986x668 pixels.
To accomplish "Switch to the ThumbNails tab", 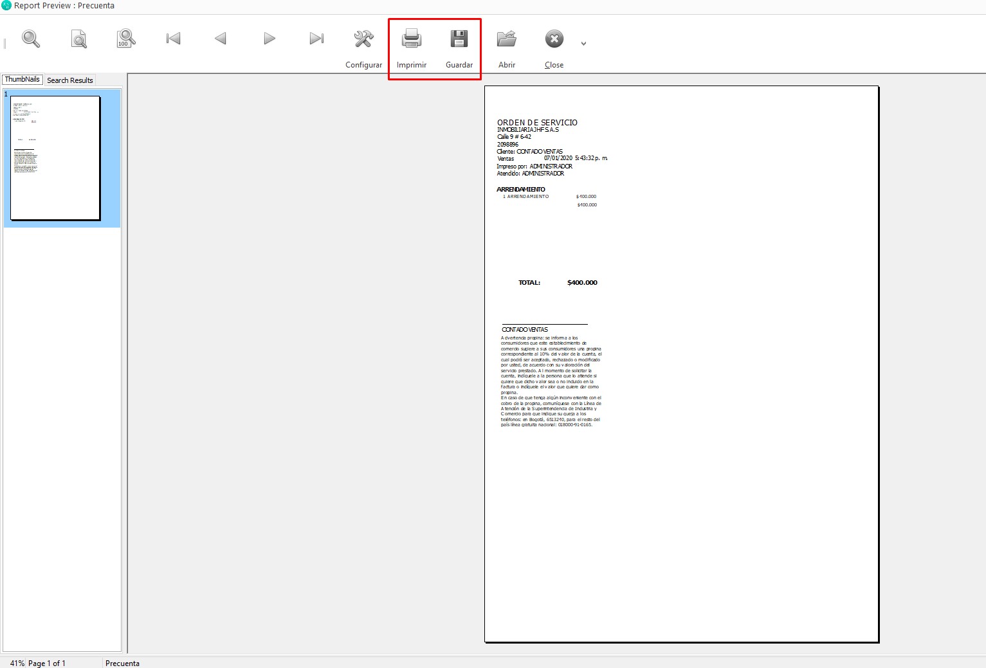I will (x=23, y=80).
